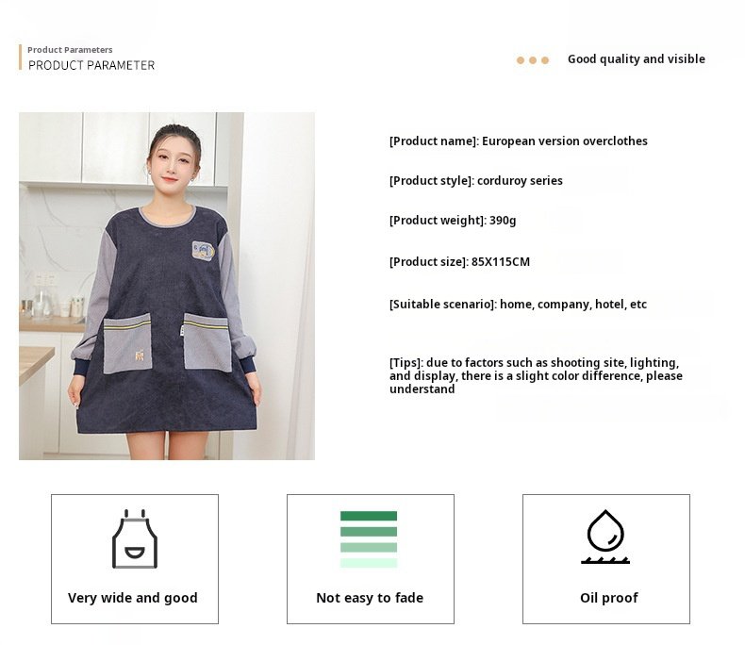Viewport: 745px width, 645px height.
Task: Click the Oil proof label
Action: tap(608, 598)
